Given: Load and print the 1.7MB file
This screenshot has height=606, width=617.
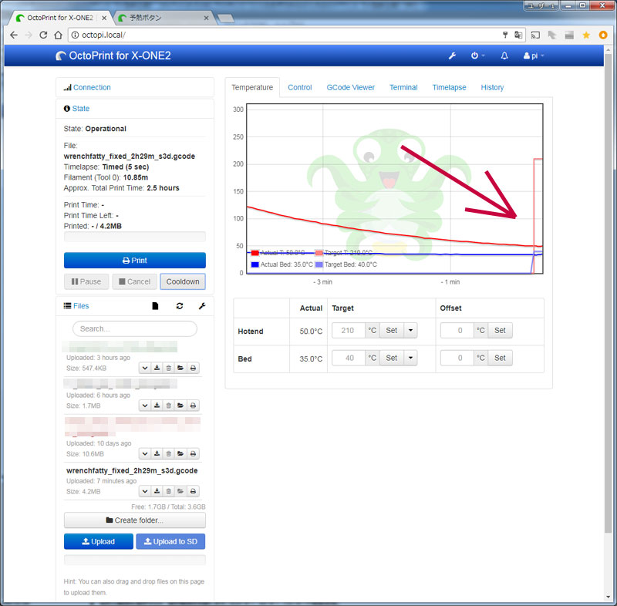Looking at the screenshot, I should tap(193, 406).
